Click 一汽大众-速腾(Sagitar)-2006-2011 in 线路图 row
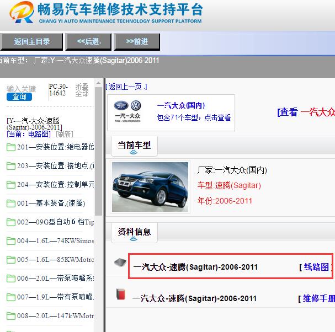Image resolution: width=335 pixels, height=332 pixels. tap(195, 267)
